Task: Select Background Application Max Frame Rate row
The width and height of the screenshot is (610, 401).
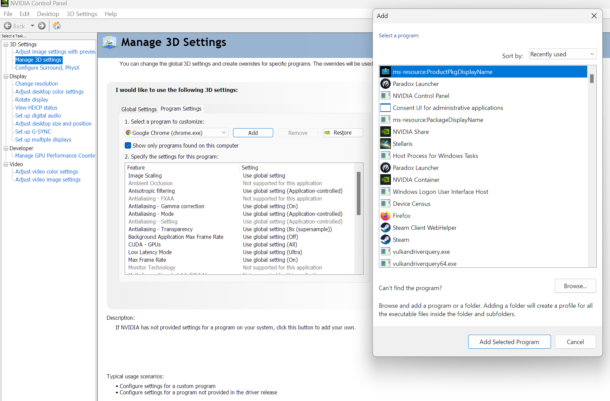Action: [240, 237]
